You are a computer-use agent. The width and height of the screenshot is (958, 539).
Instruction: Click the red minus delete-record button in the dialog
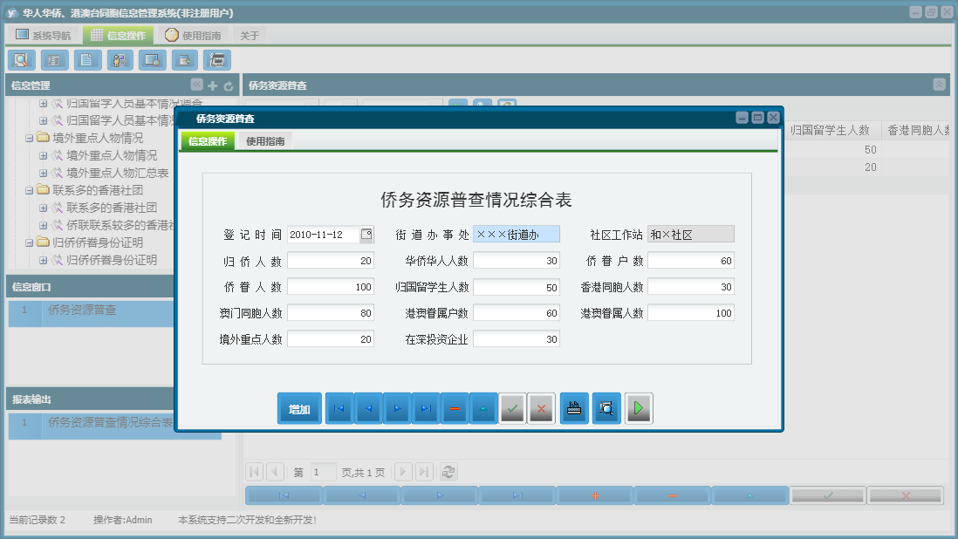coord(454,408)
